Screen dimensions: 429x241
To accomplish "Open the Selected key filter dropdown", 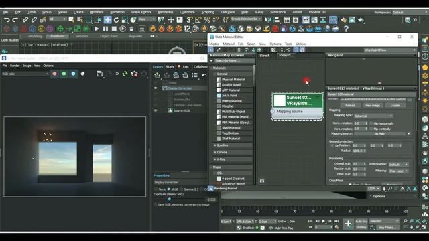I will point(384,221).
